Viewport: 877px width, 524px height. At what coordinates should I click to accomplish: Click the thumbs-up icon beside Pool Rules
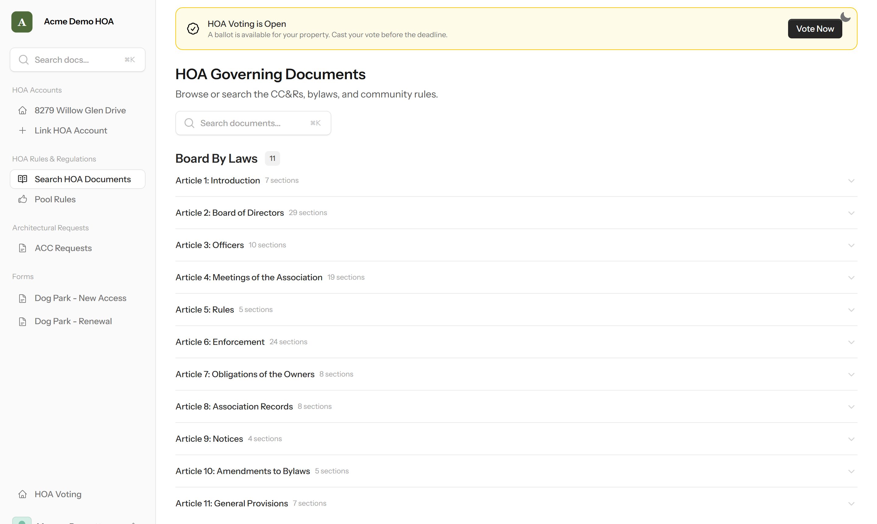click(23, 199)
